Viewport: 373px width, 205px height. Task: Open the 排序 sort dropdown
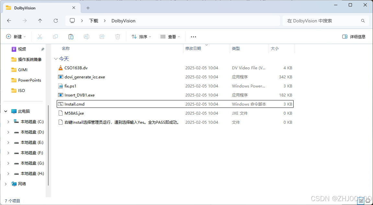[x=141, y=37]
